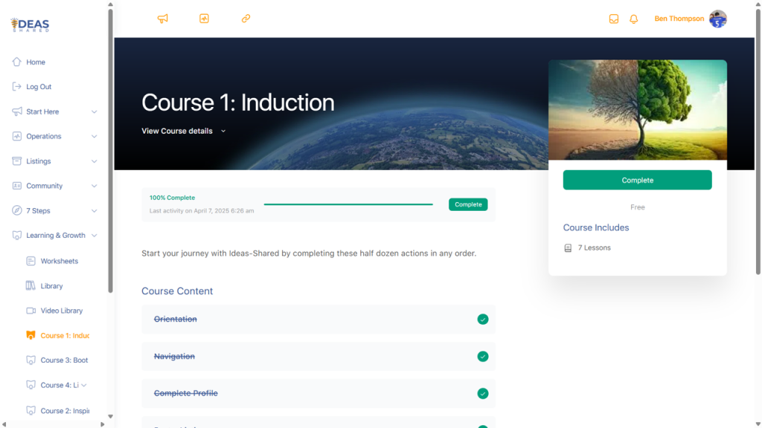Select Log Out in the sidebar
The height and width of the screenshot is (428, 762).
click(39, 87)
